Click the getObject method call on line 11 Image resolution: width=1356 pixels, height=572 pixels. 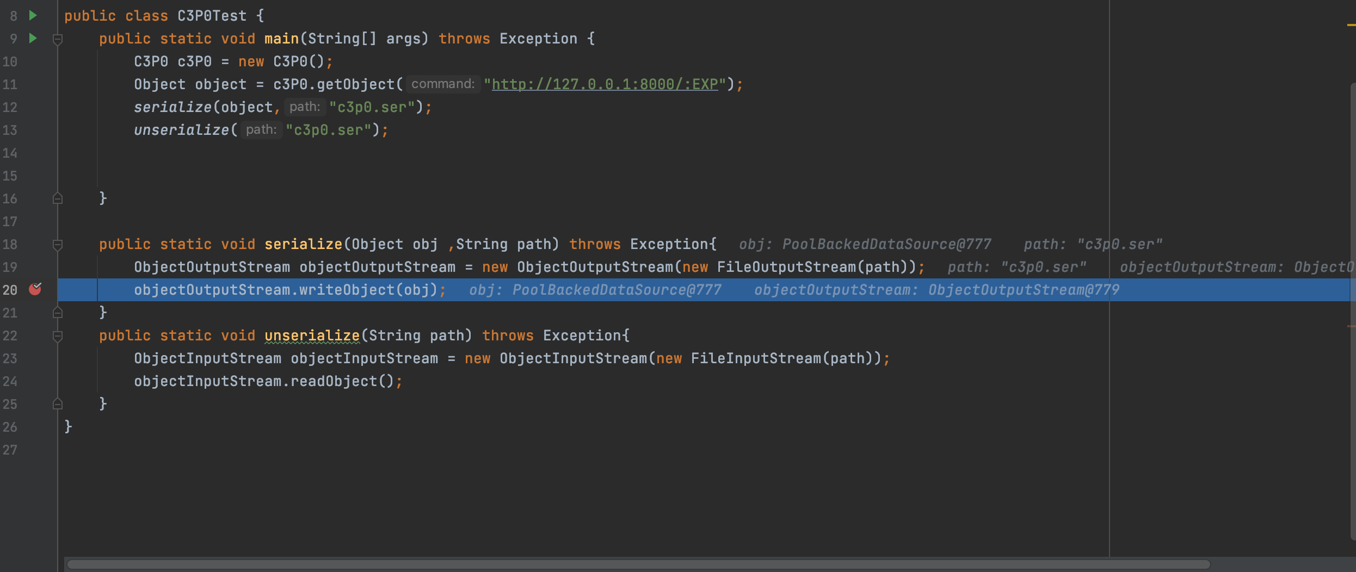(356, 84)
